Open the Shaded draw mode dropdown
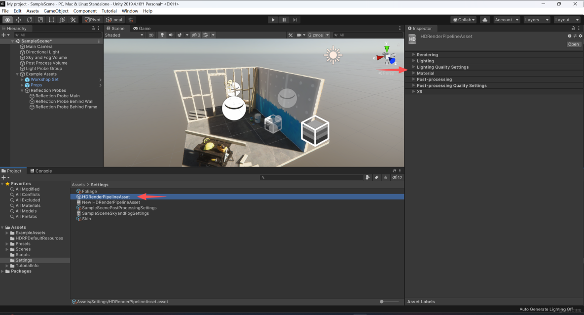This screenshot has height=315, width=584. (x=124, y=35)
